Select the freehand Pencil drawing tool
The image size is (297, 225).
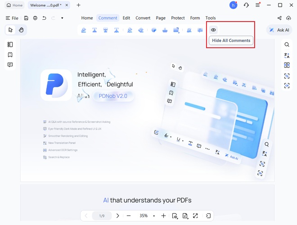(130, 30)
